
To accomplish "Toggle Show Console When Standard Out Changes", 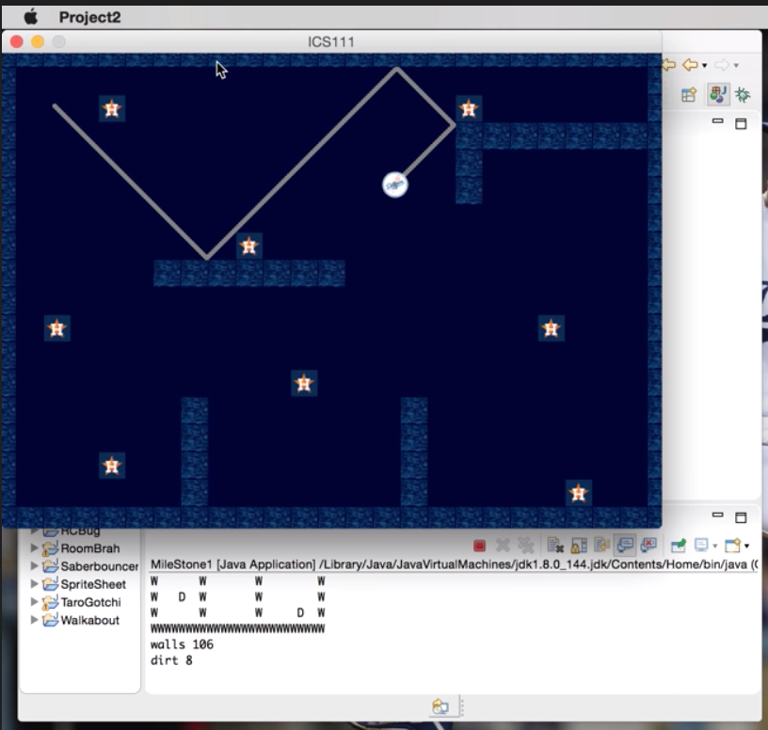I will pyautogui.click(x=626, y=545).
